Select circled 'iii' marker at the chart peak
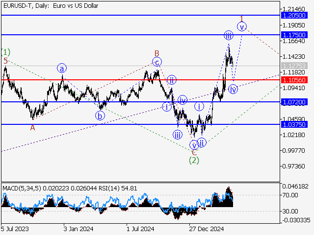This screenshot has height=235, width=314. pos(229,35)
